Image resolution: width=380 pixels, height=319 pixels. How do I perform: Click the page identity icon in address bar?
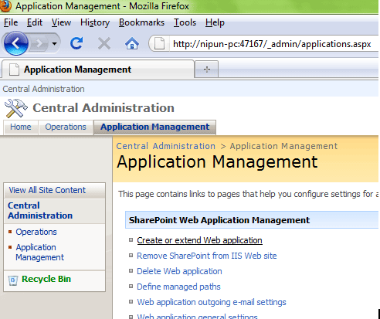tap(159, 43)
